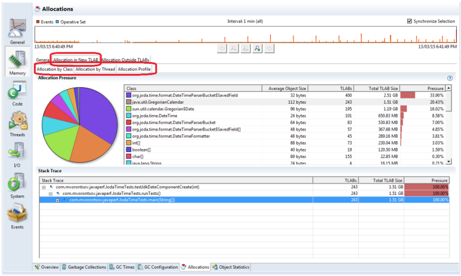Click the method icon beside testJdkDateComponentCreate(int)
Image resolution: width=461 pixels, height=276 pixels.
(51, 187)
